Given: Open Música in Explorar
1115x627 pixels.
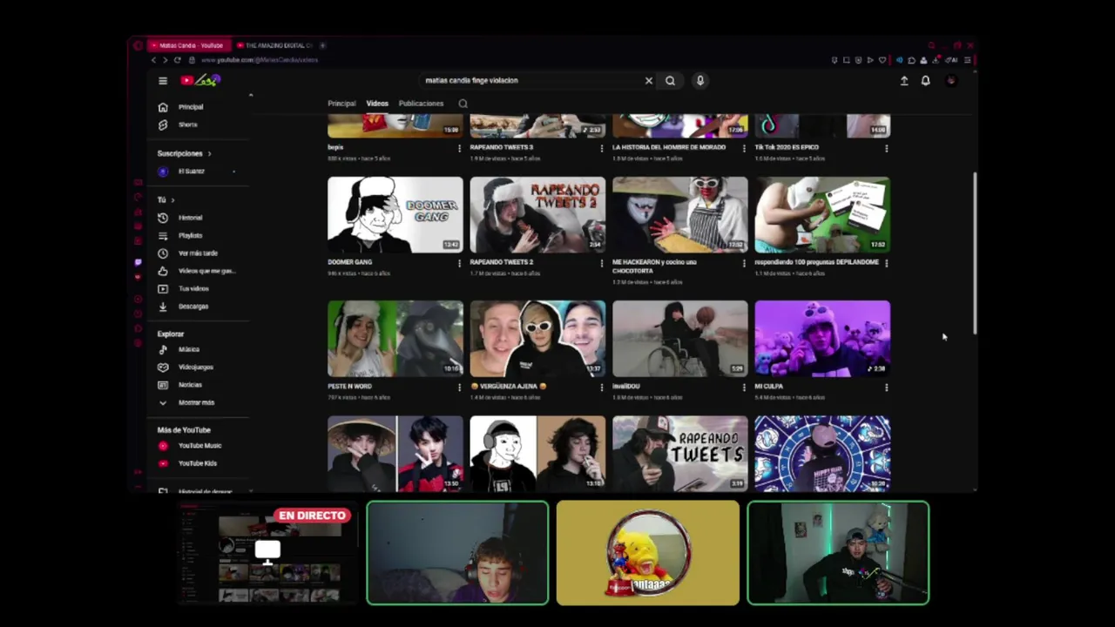Looking at the screenshot, I should tap(188, 349).
